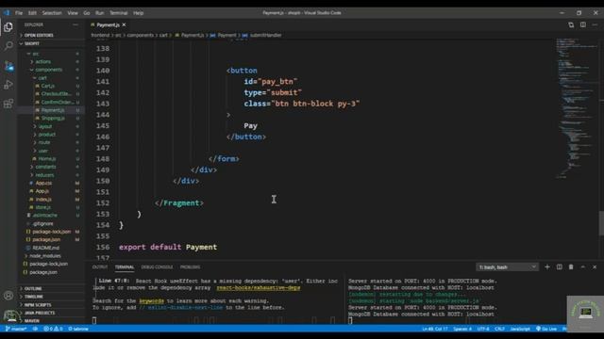Open store.js in the file explorer

tap(42, 207)
